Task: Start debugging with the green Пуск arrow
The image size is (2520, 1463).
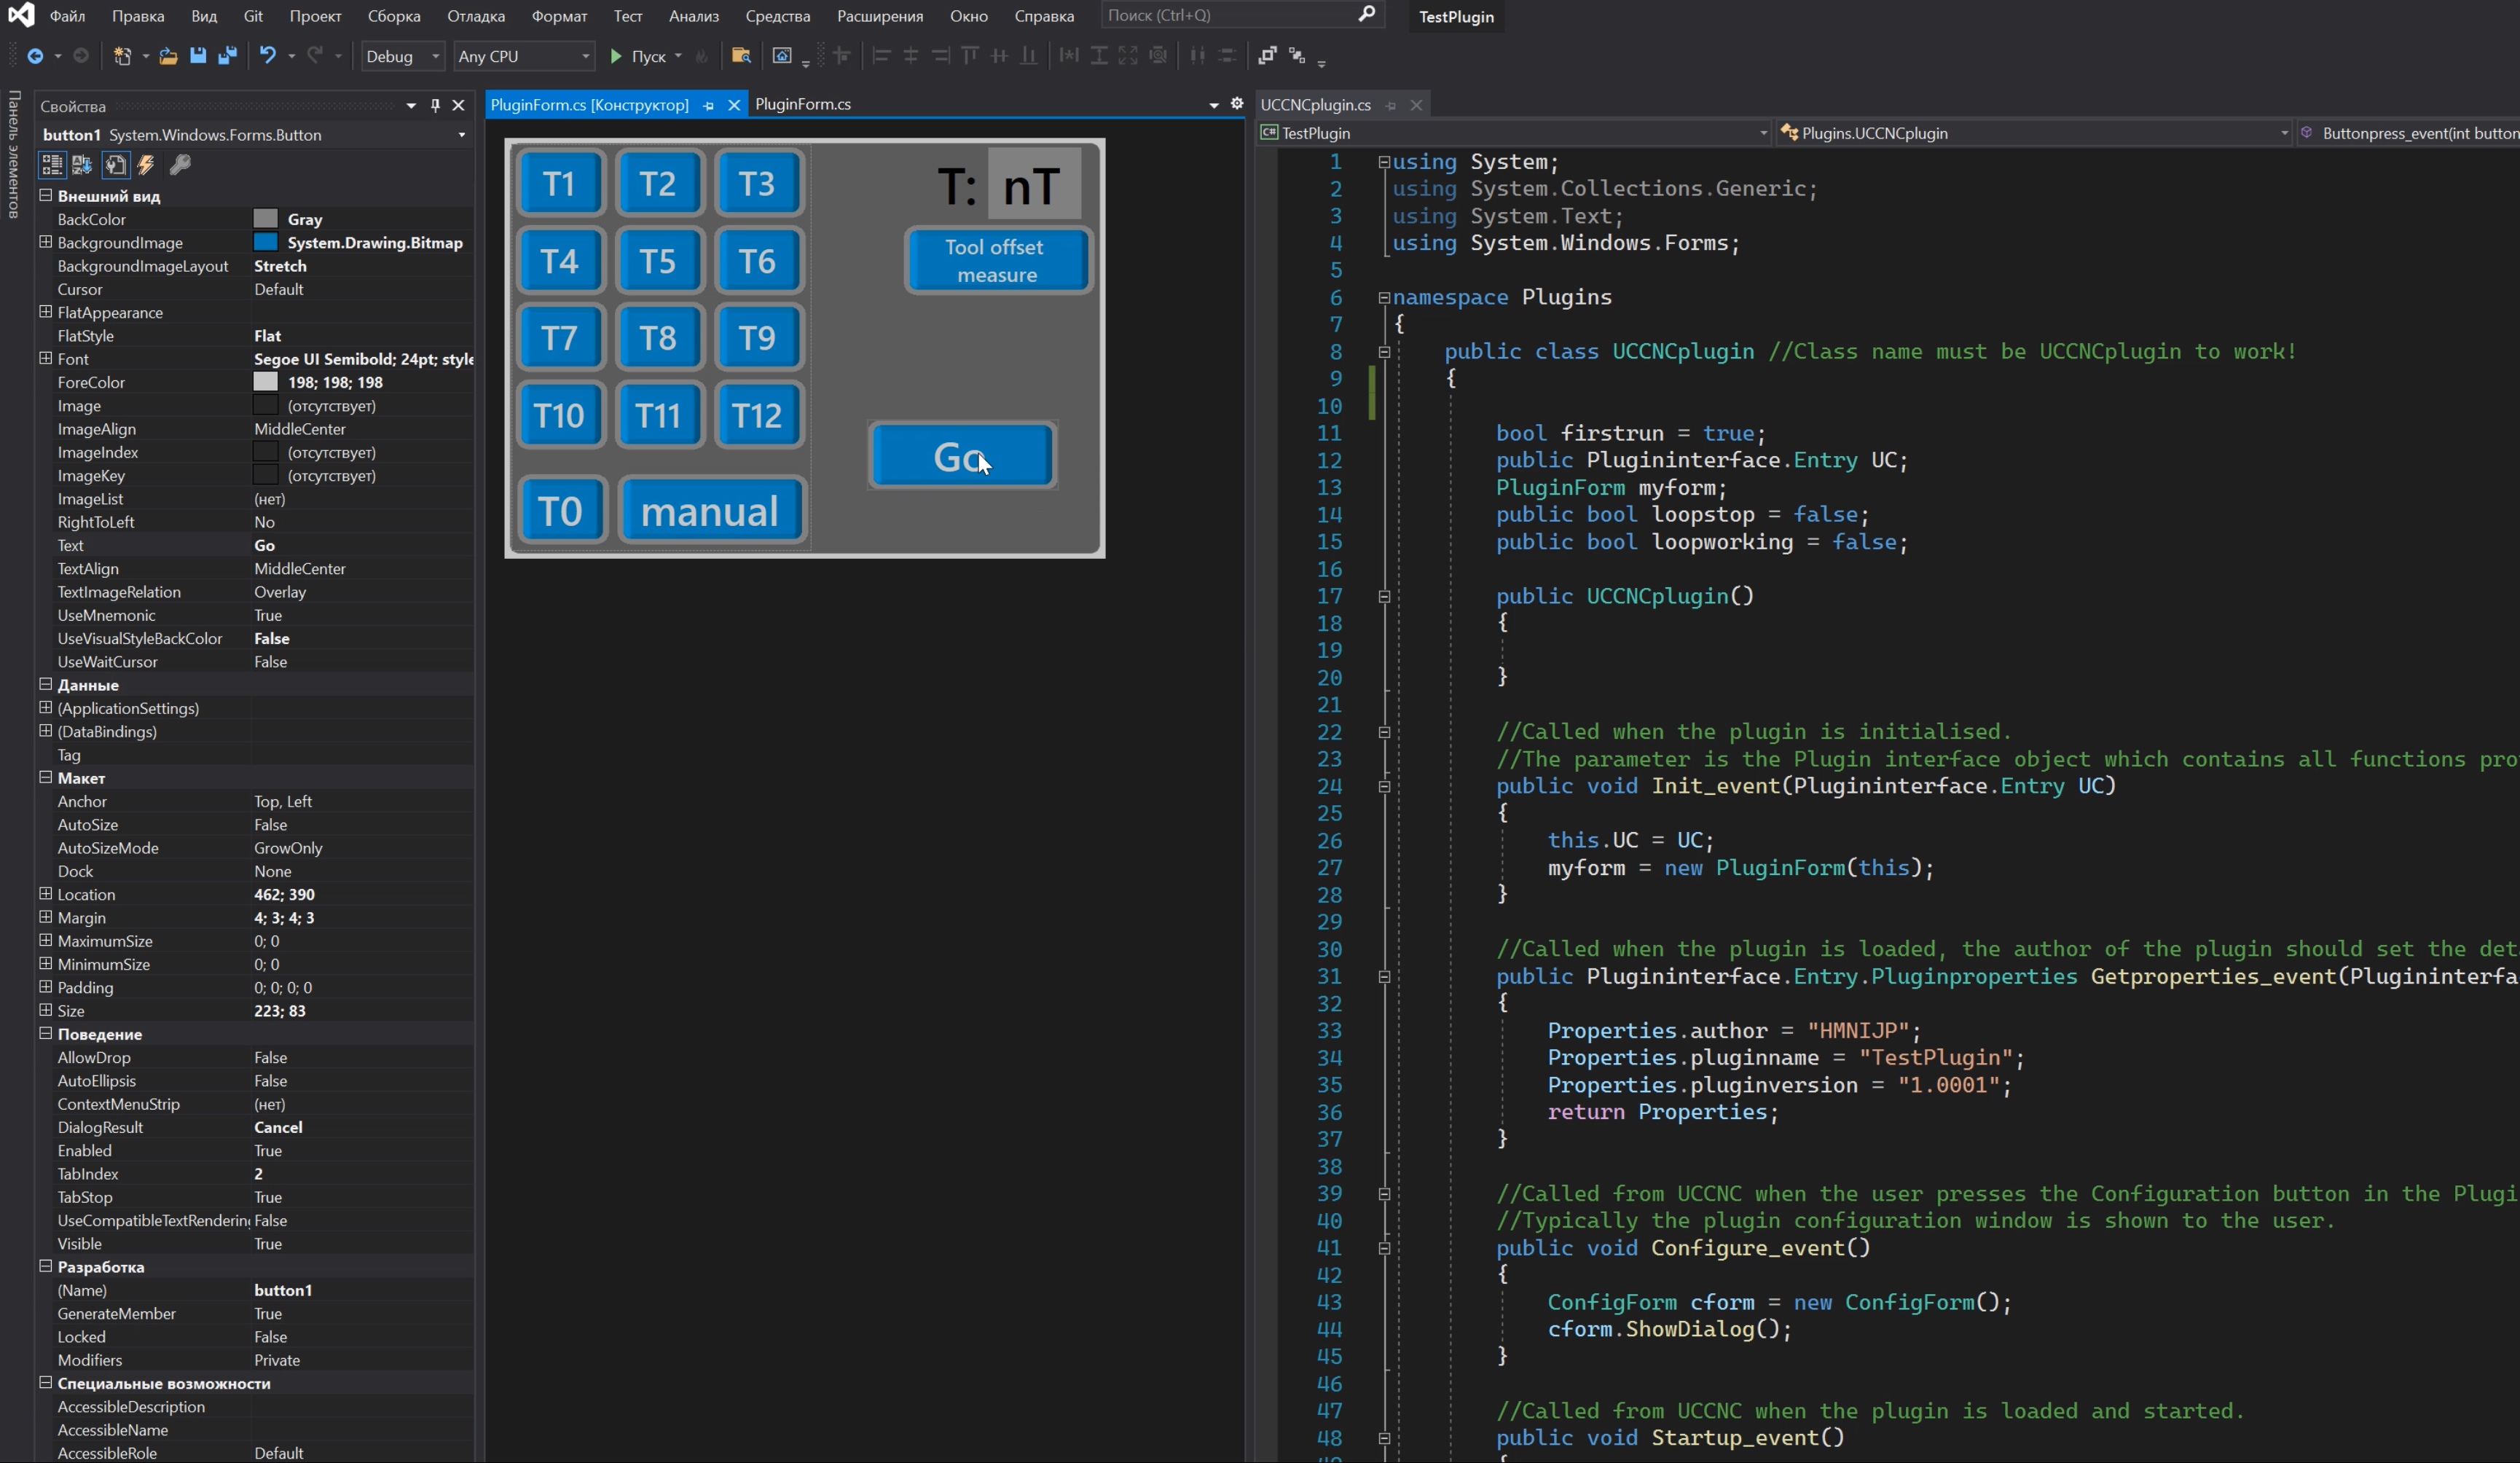Action: coord(616,56)
